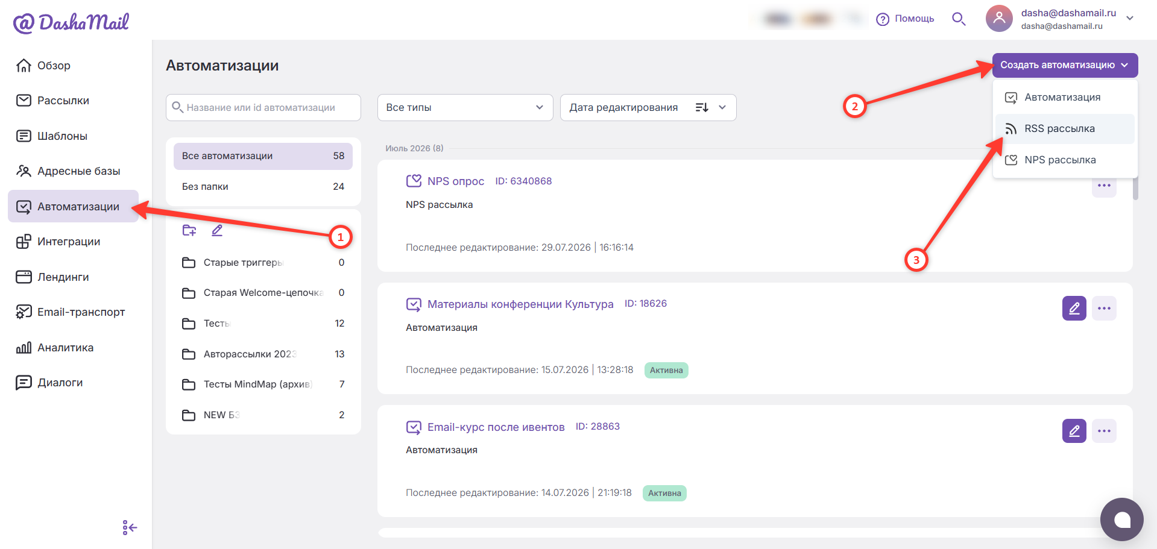1157x549 pixels.
Task: Choose NPS рассылка from the create menu
Action: pyautogui.click(x=1065, y=160)
